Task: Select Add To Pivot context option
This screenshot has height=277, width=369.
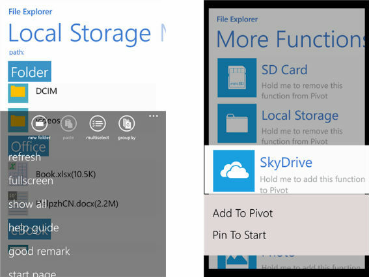Action: [x=243, y=213]
